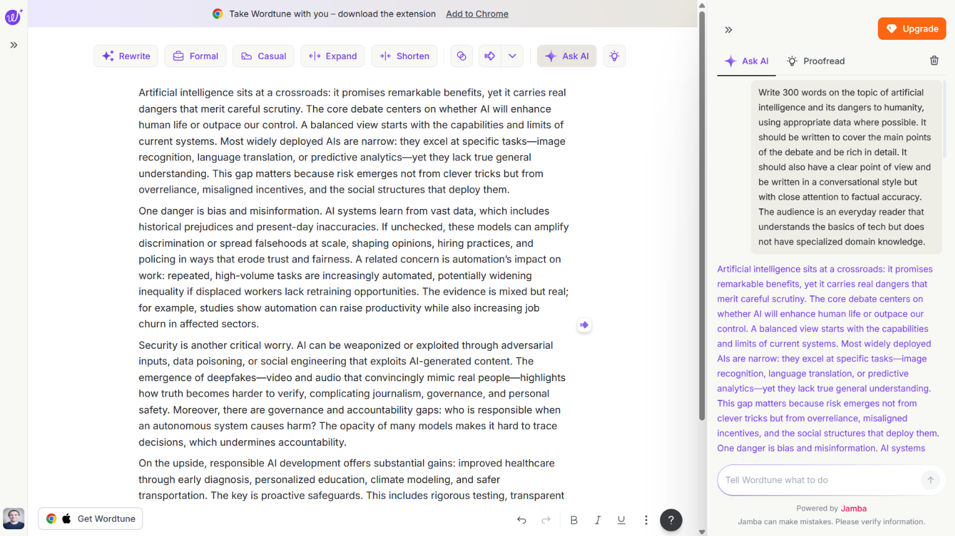This screenshot has width=955, height=536.
Task: Click the Wordtune logo icon
Action: pyautogui.click(x=14, y=16)
